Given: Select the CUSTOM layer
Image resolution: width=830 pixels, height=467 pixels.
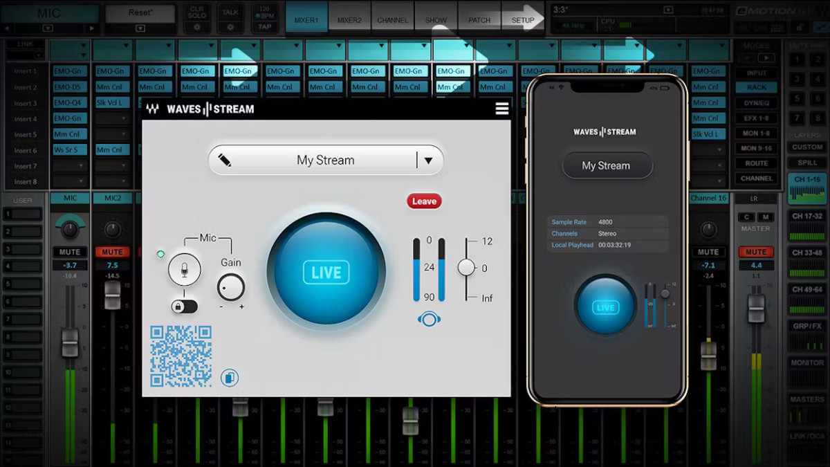Looking at the screenshot, I should coord(807,147).
